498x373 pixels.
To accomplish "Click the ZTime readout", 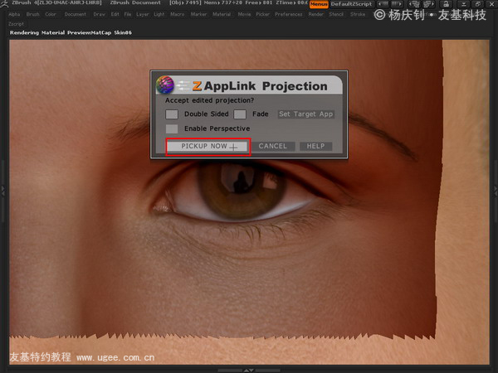I will click(x=291, y=2).
